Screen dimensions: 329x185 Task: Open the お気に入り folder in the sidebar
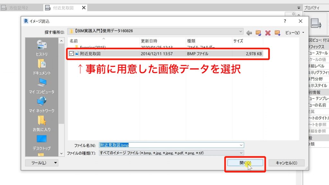point(40,125)
